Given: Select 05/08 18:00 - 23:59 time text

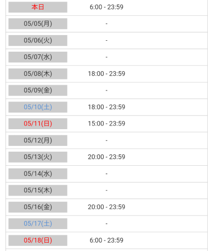Looking at the screenshot, I should point(106,74).
